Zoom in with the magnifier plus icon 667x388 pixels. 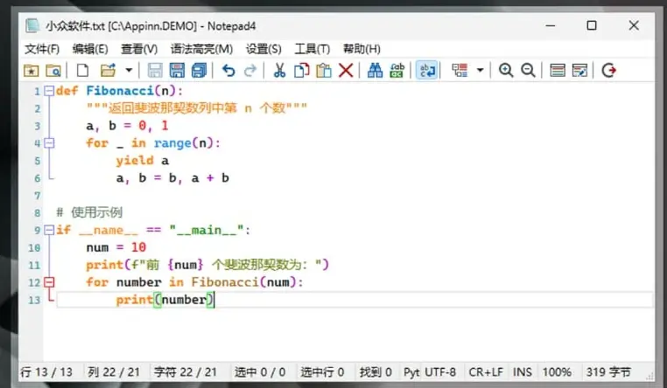tap(506, 70)
